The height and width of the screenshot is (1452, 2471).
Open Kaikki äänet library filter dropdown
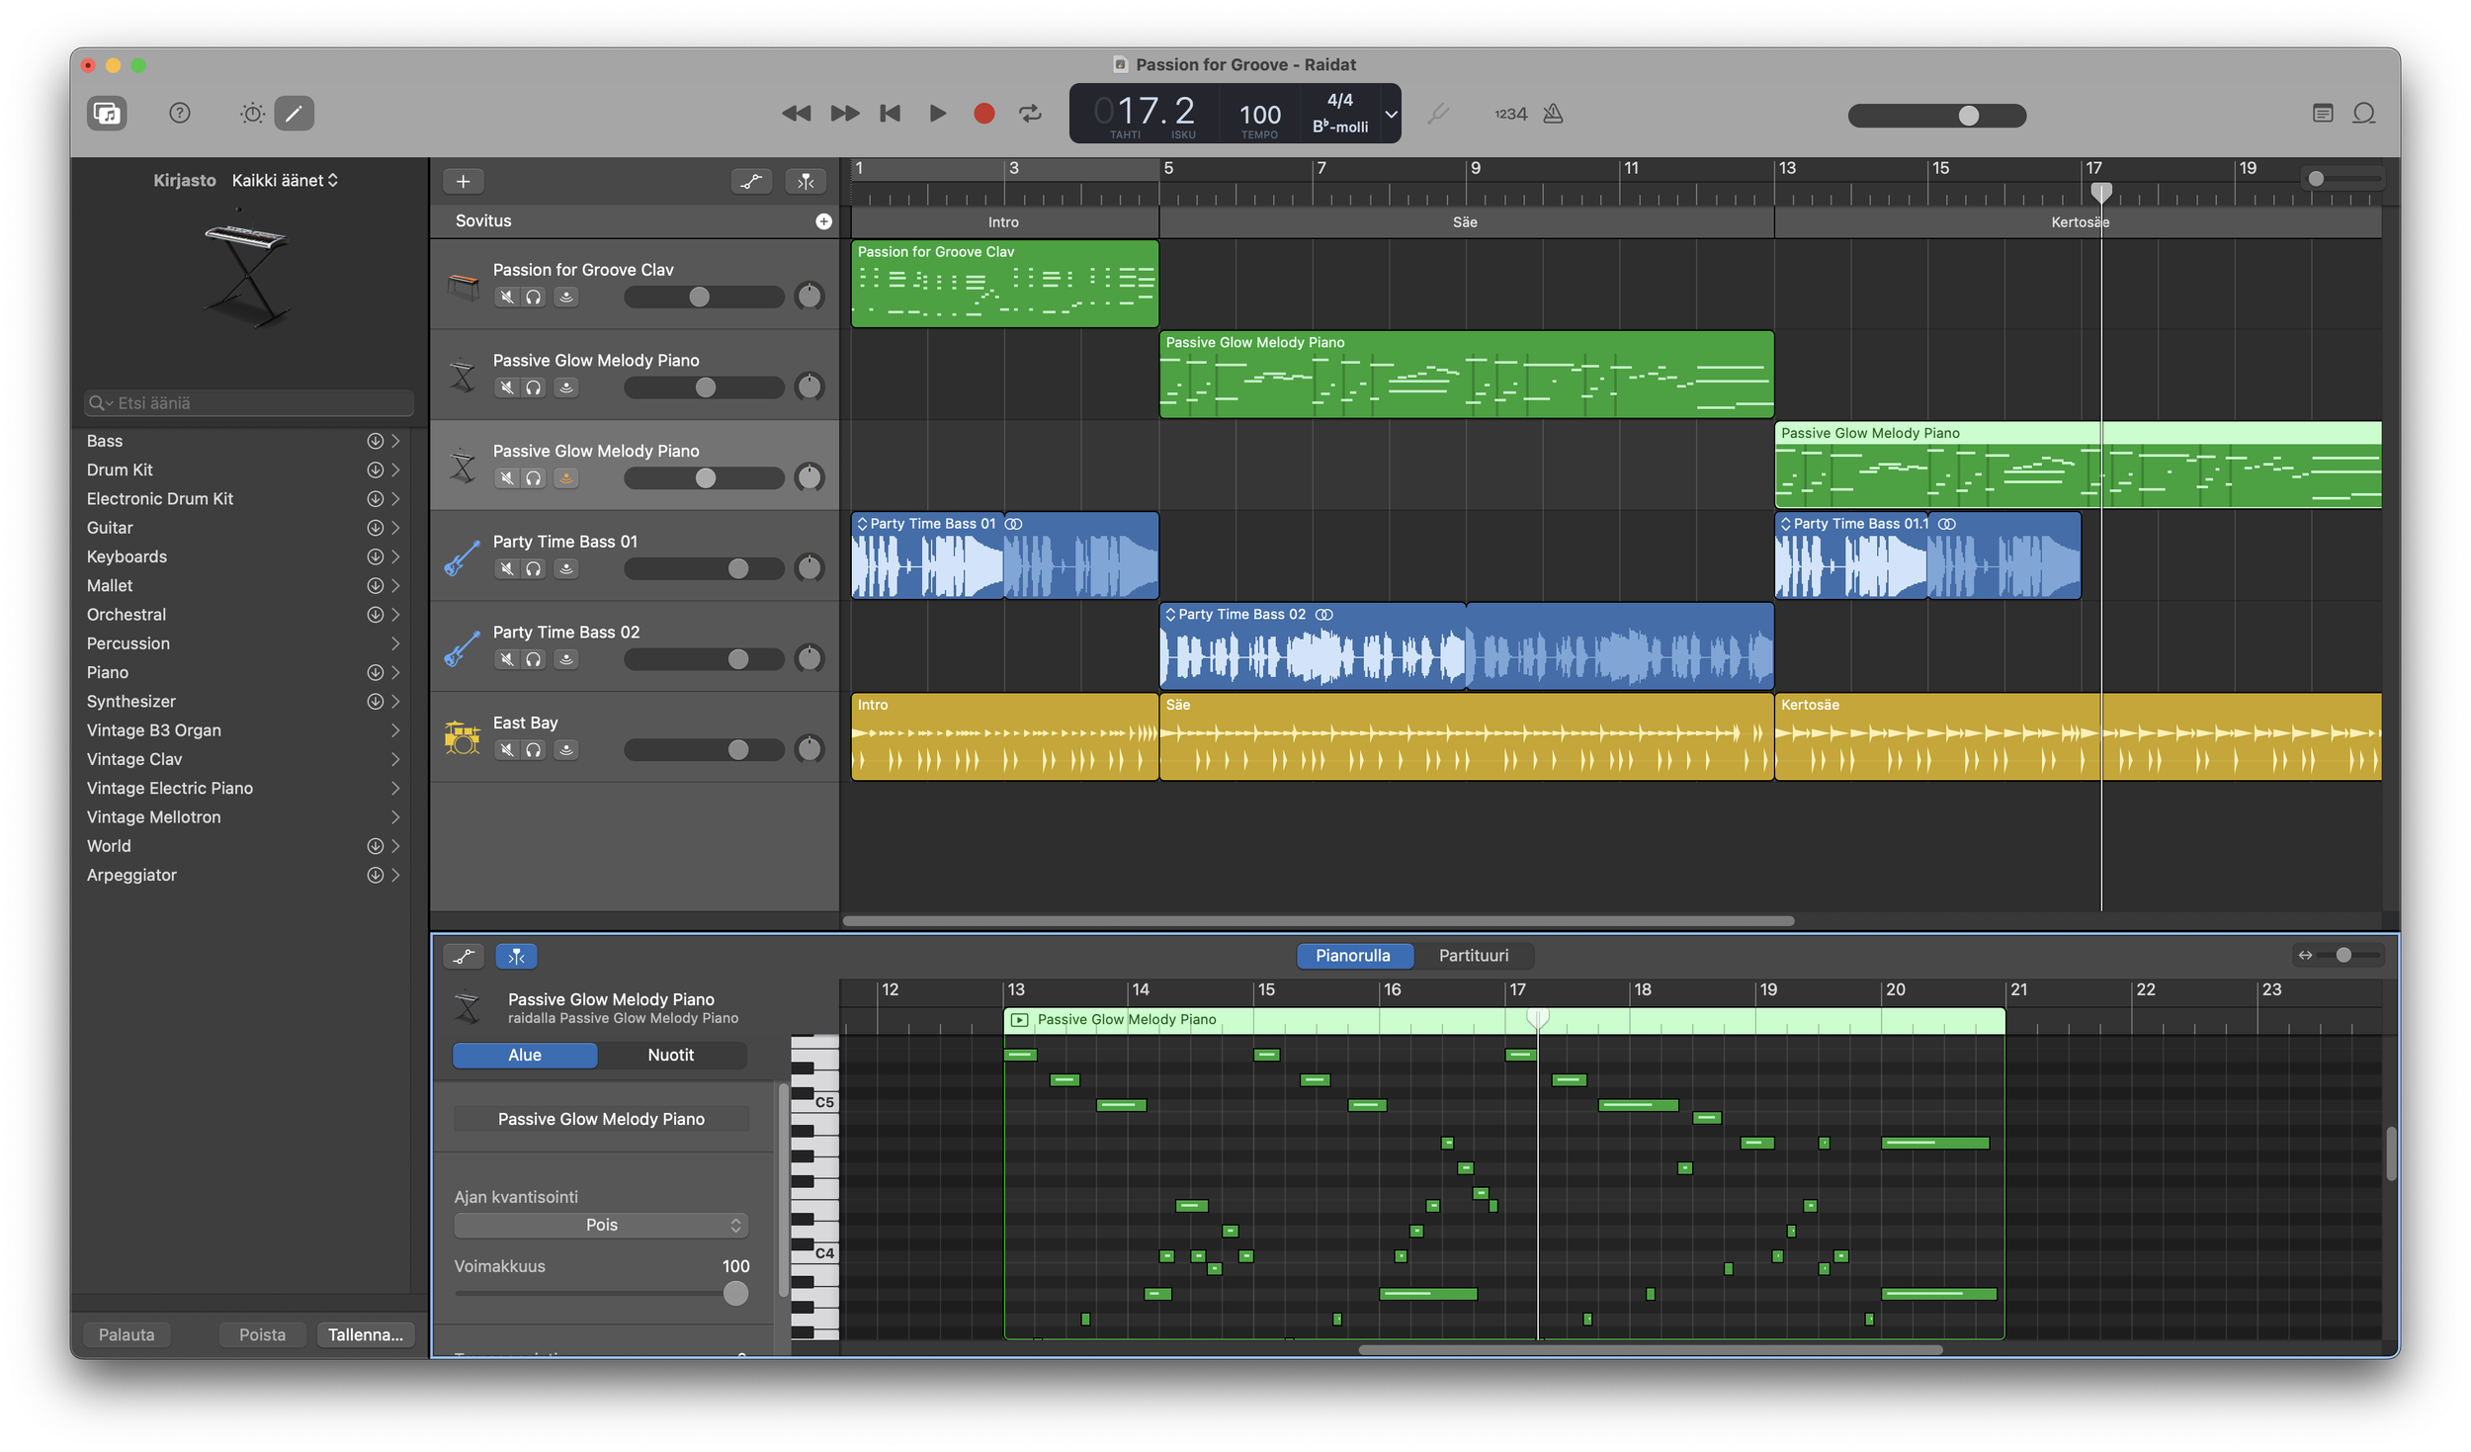285,180
